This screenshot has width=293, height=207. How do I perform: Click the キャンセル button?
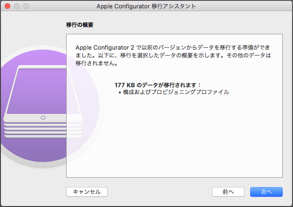tap(87, 192)
